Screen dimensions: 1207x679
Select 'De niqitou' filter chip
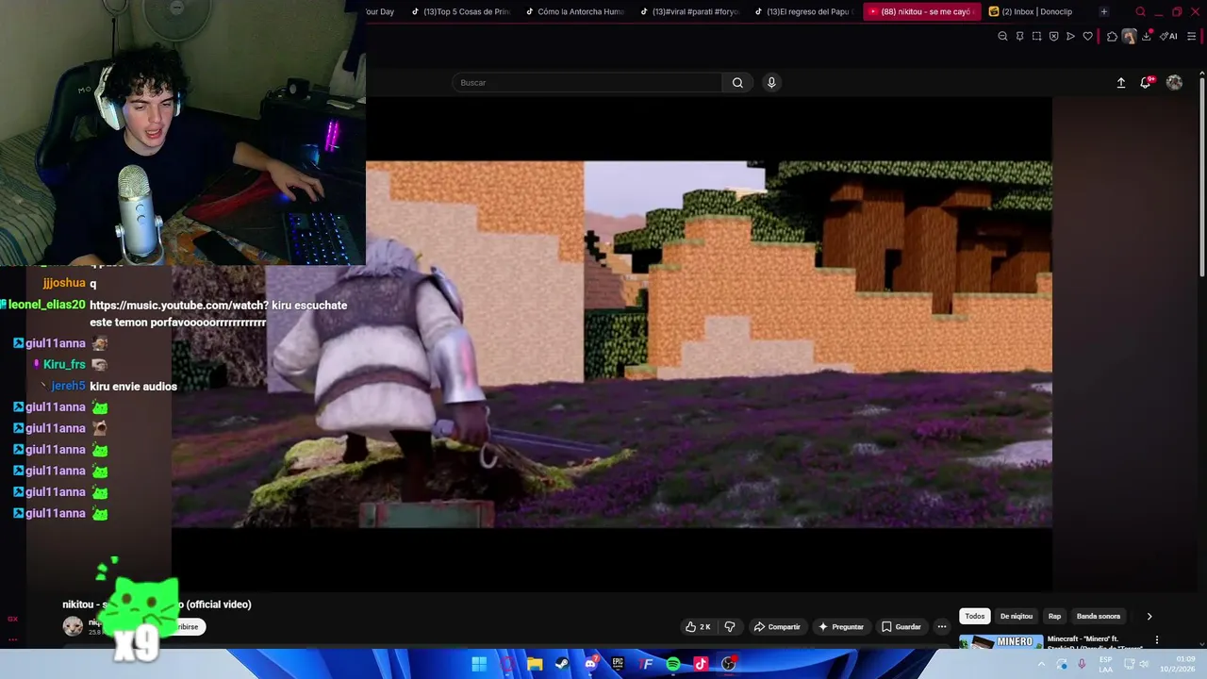pos(1016,616)
